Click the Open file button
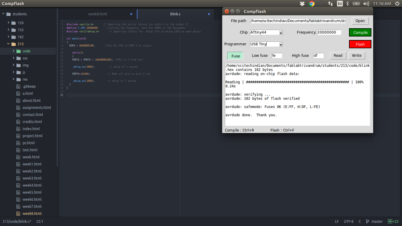 point(360,21)
